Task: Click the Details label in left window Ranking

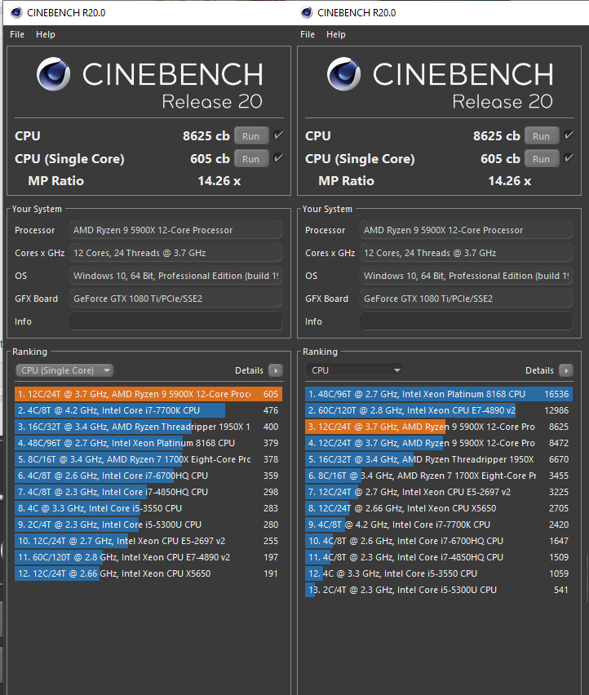Action: click(x=249, y=370)
